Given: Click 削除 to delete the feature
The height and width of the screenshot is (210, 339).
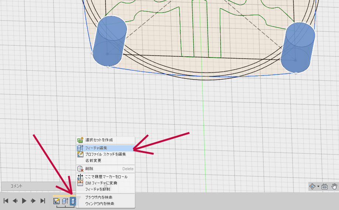Looking at the screenshot, I should [x=90, y=169].
